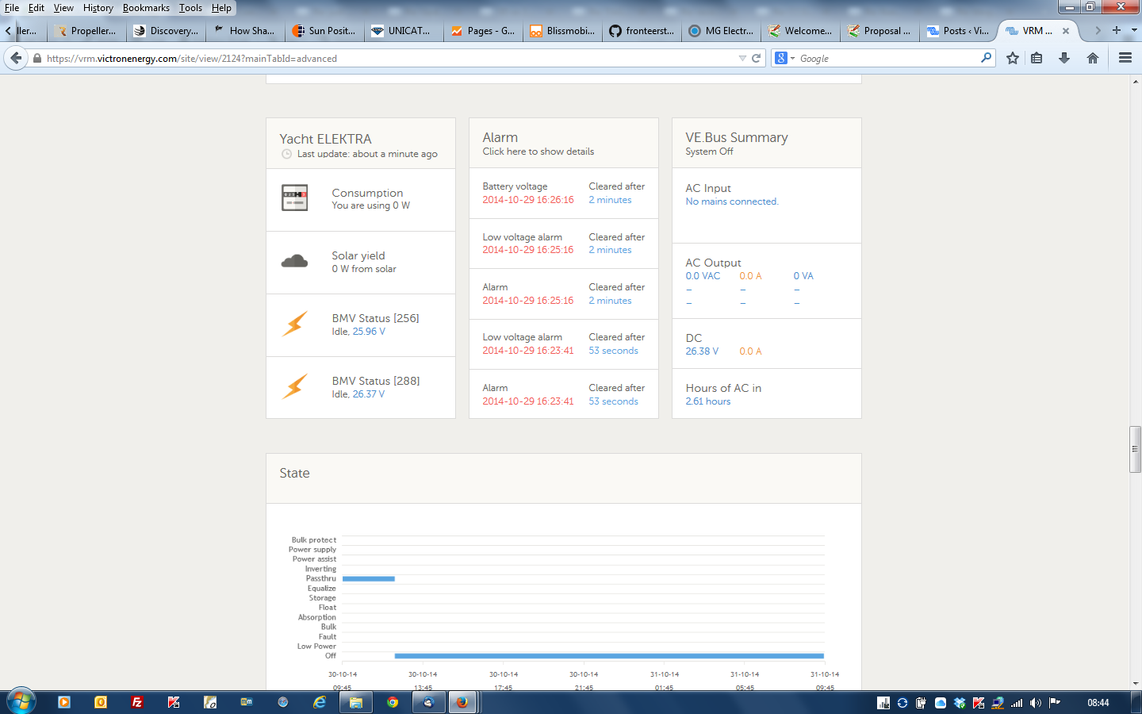Image resolution: width=1142 pixels, height=714 pixels.
Task: Open the search engine selector dropdown
Action: pyautogui.click(x=784, y=58)
